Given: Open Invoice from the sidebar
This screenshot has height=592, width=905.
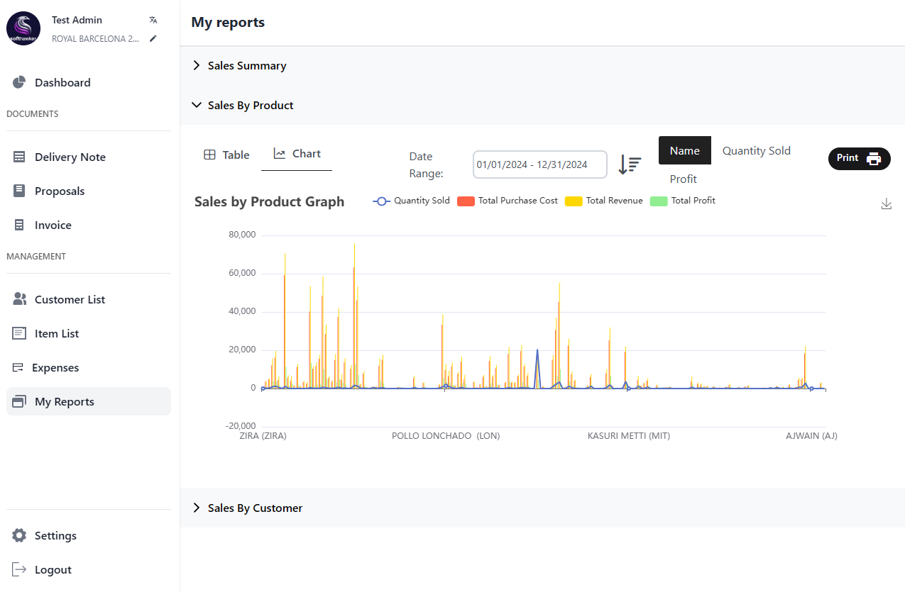Looking at the screenshot, I should click(x=53, y=225).
